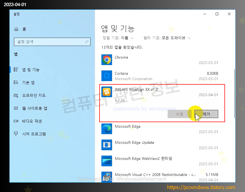Select the 오프라인 지도 map icon
The height and width of the screenshot is (192, 245).
point(16,95)
